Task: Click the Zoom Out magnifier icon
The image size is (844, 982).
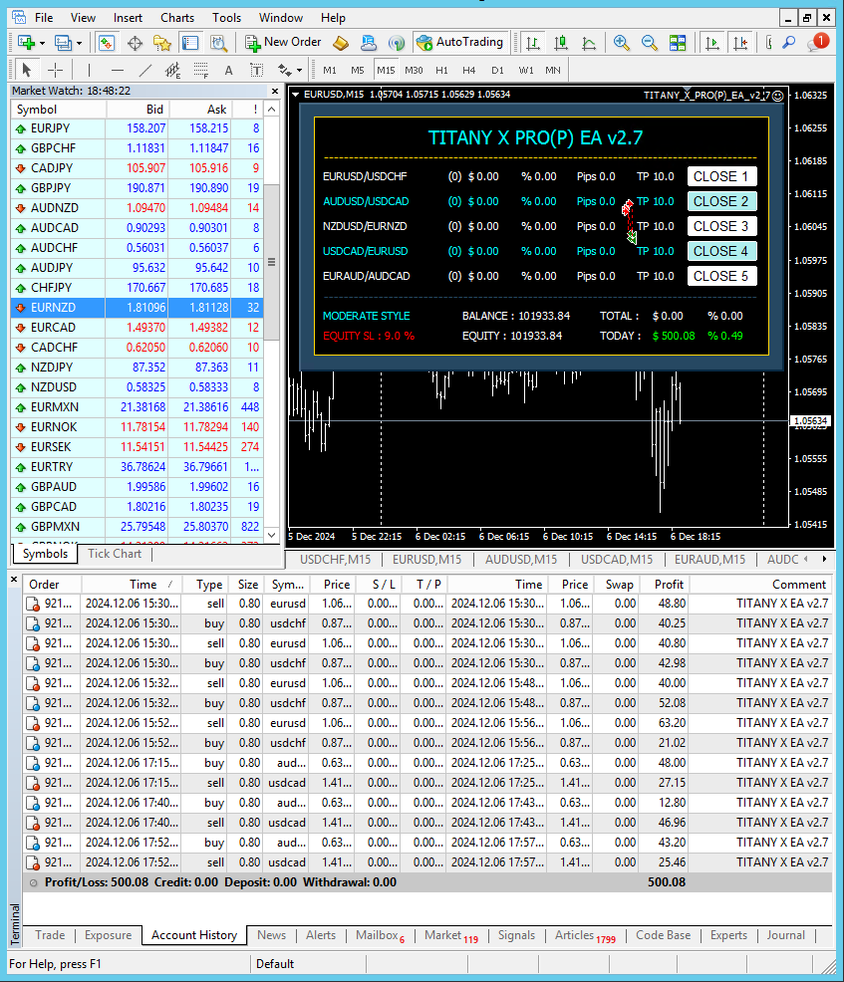Action: click(650, 43)
